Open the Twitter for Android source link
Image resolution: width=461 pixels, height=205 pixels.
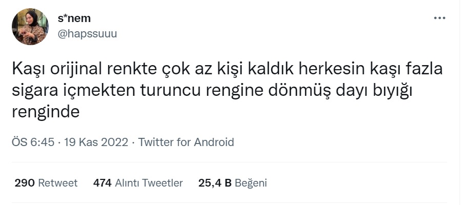tap(186, 142)
